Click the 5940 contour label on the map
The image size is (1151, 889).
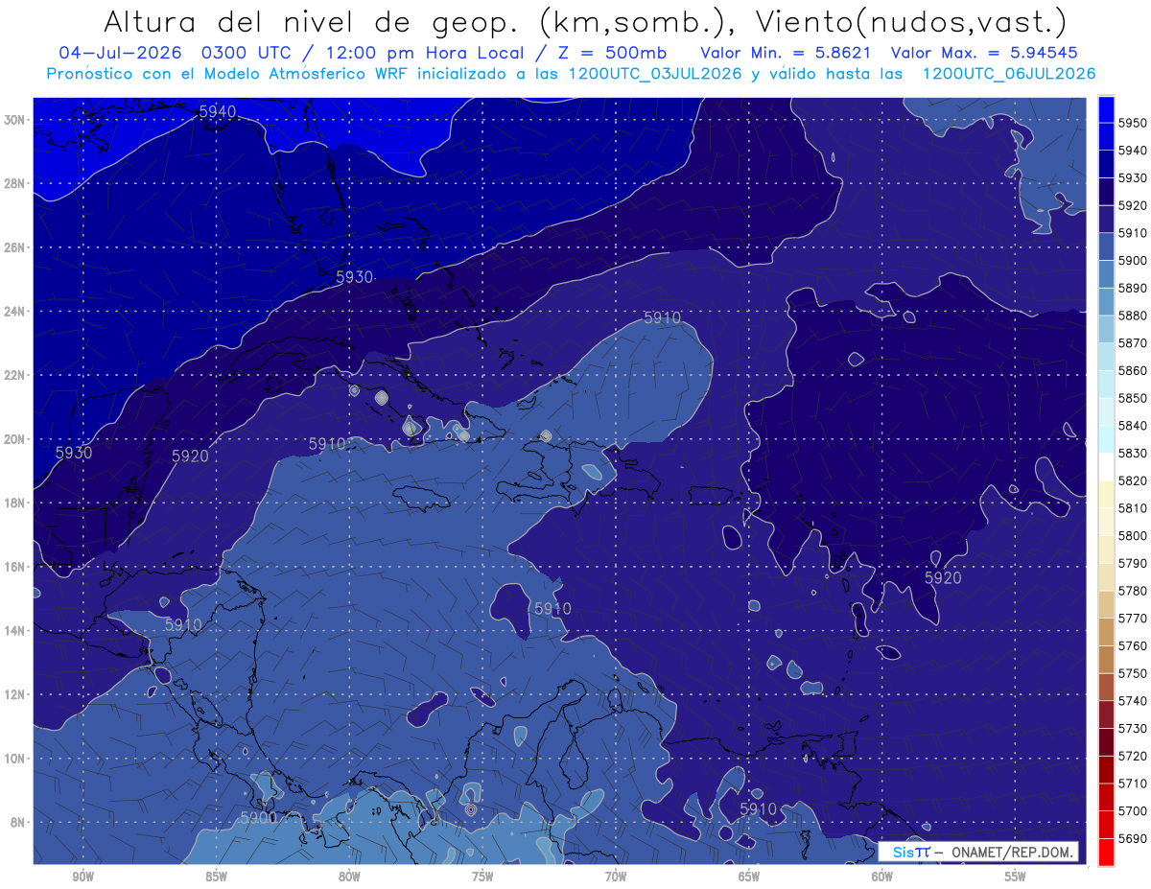point(217,111)
